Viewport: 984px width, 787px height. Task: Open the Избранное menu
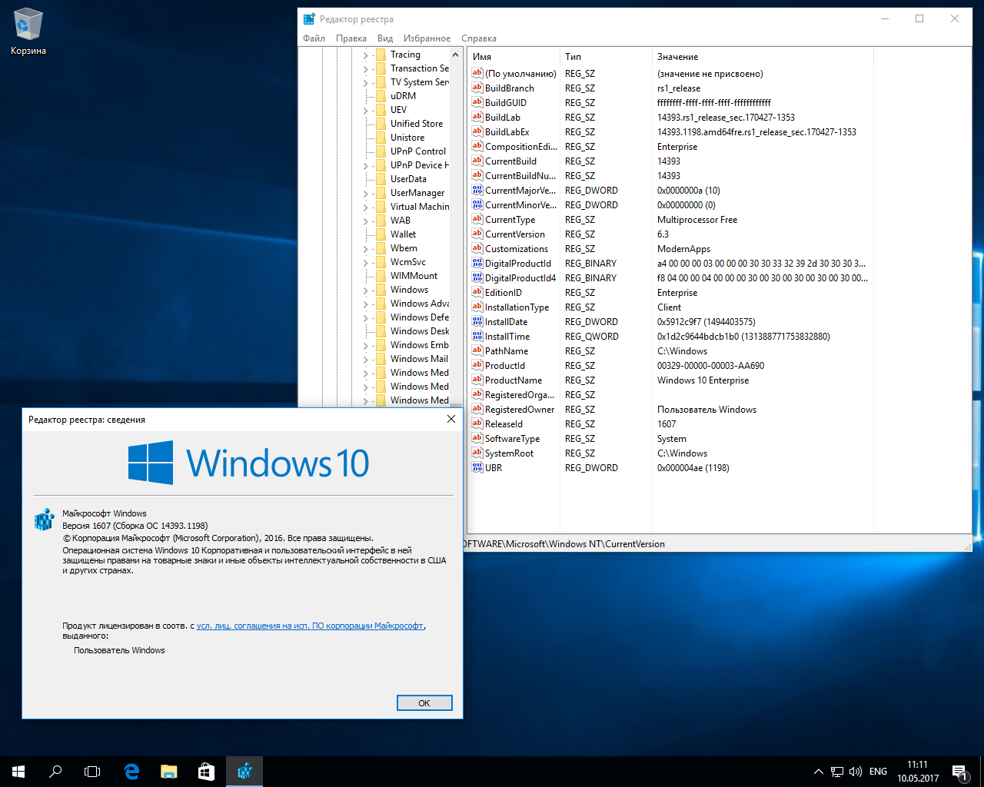427,38
